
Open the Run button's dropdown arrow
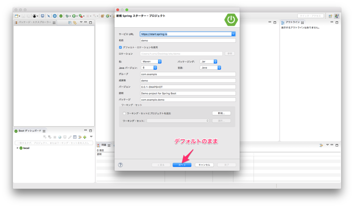(x=77, y=16)
